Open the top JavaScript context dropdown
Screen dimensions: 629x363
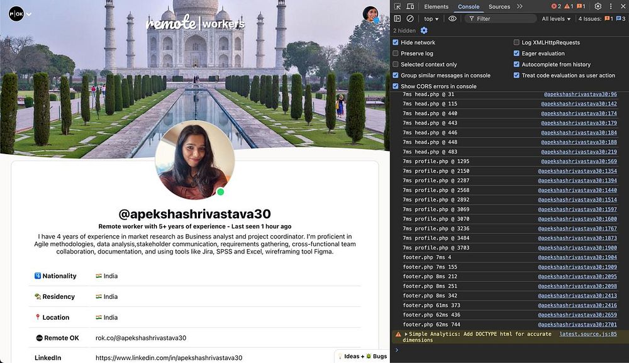[431, 19]
